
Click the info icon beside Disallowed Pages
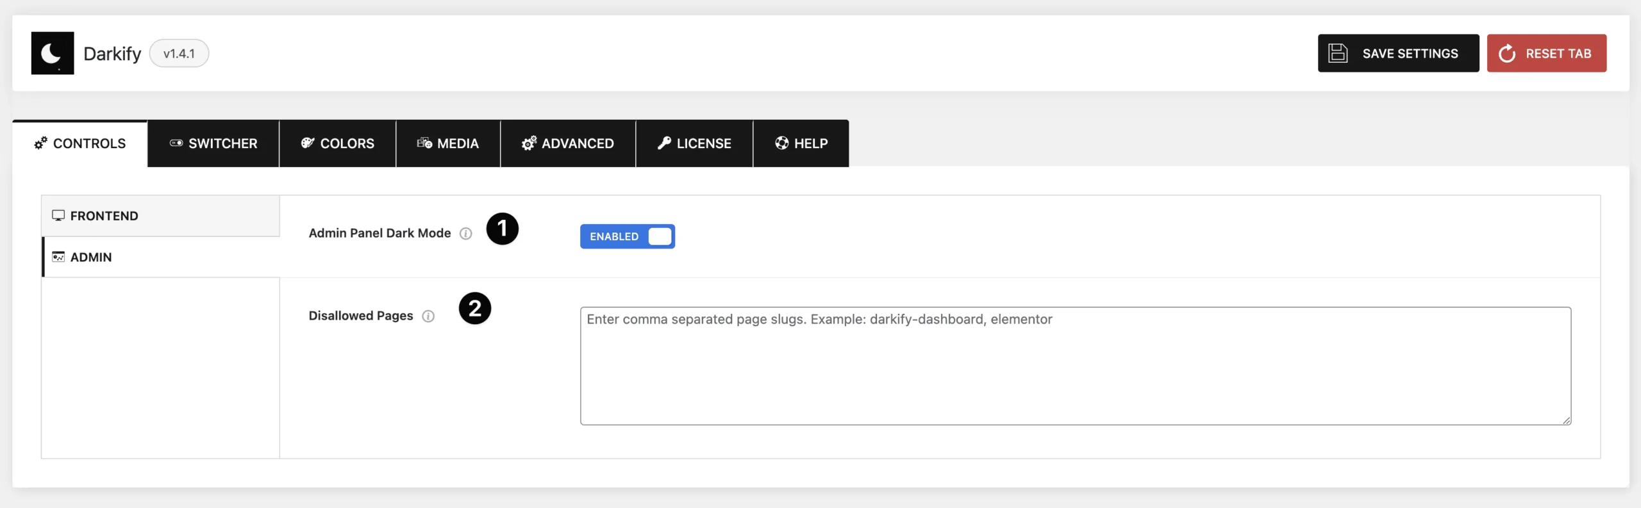(428, 316)
